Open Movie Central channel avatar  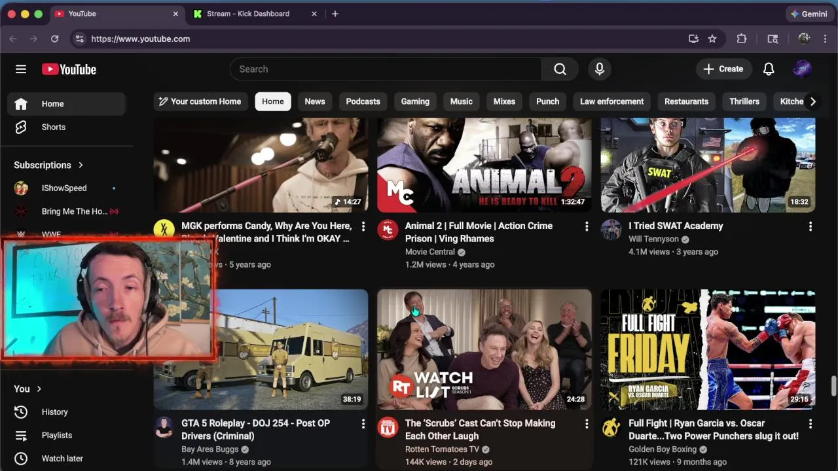(x=388, y=230)
